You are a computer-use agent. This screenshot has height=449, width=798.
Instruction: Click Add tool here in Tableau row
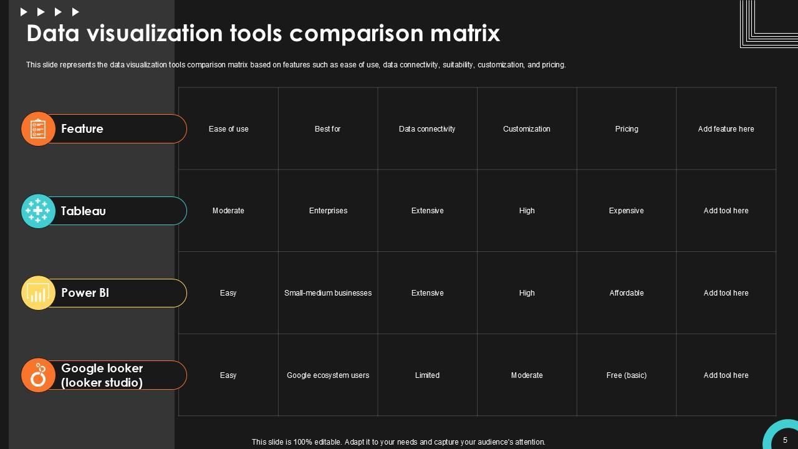tap(726, 211)
